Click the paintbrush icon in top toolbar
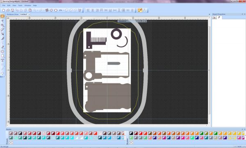The image size is (246, 148). coord(140,10)
